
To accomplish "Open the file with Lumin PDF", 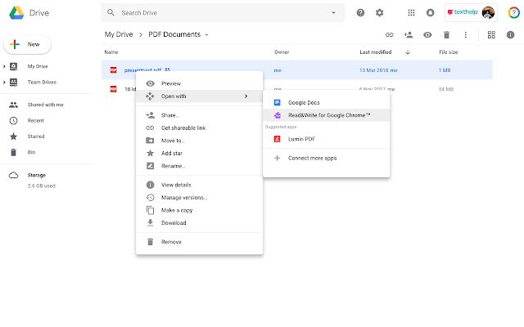I will [326, 139].
